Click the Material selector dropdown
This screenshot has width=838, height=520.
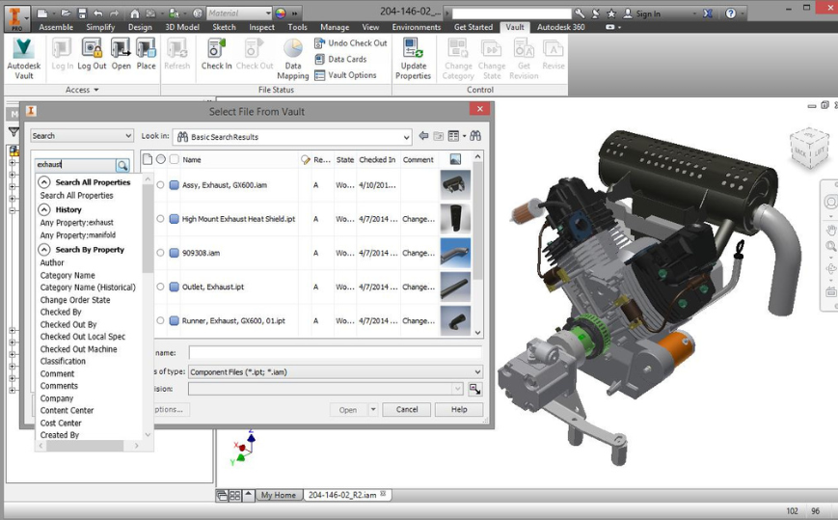(239, 14)
